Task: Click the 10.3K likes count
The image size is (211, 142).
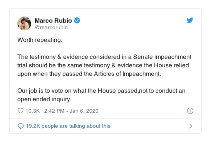Action: tap(32, 111)
